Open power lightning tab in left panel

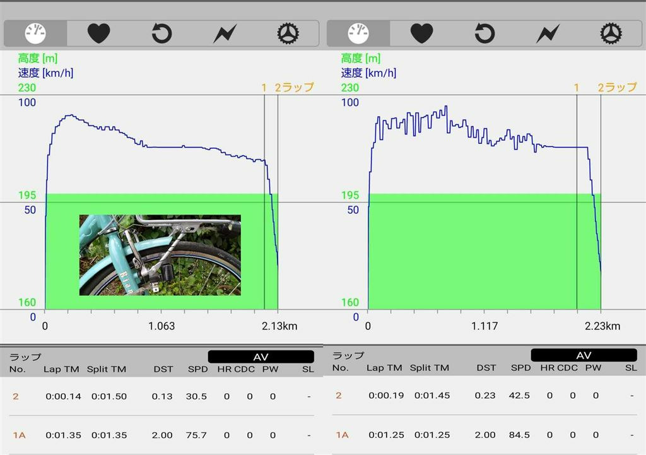[x=225, y=33]
